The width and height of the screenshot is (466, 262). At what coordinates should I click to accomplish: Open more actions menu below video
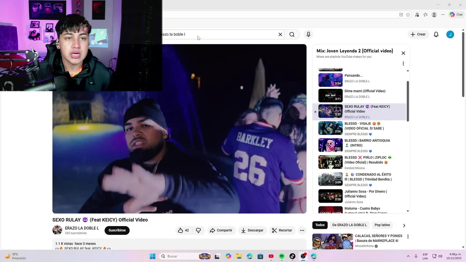click(x=302, y=230)
